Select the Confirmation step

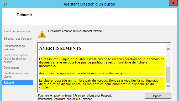click(x=11, y=68)
